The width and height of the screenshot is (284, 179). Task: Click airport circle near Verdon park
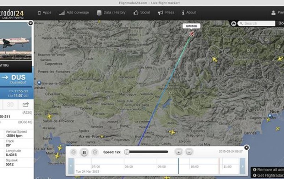pyautogui.click(x=170, y=93)
